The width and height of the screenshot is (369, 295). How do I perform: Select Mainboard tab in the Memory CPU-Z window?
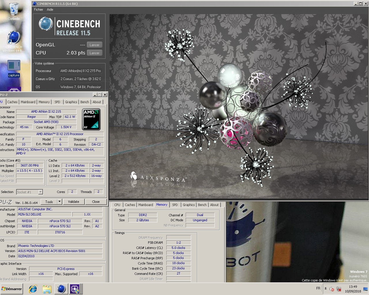click(146, 205)
